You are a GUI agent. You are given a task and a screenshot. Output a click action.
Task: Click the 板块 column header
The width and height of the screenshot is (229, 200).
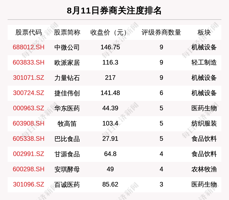point(204,32)
